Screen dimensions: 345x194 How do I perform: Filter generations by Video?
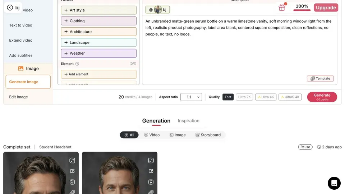point(152,135)
